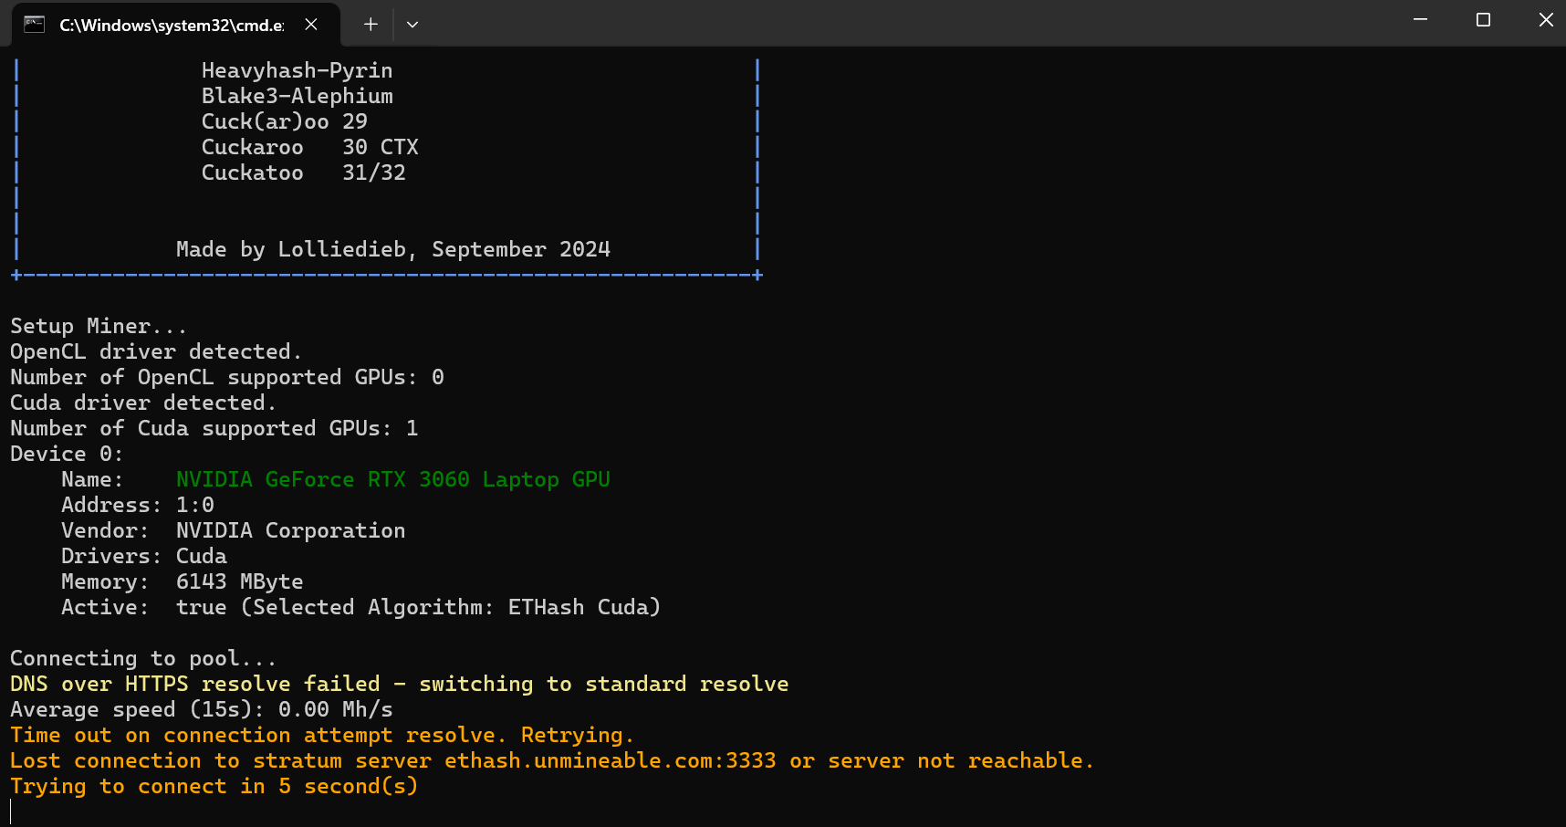Click the 'Heavyhash-Pyrin' line
The width and height of the screenshot is (1566, 827).
(297, 70)
